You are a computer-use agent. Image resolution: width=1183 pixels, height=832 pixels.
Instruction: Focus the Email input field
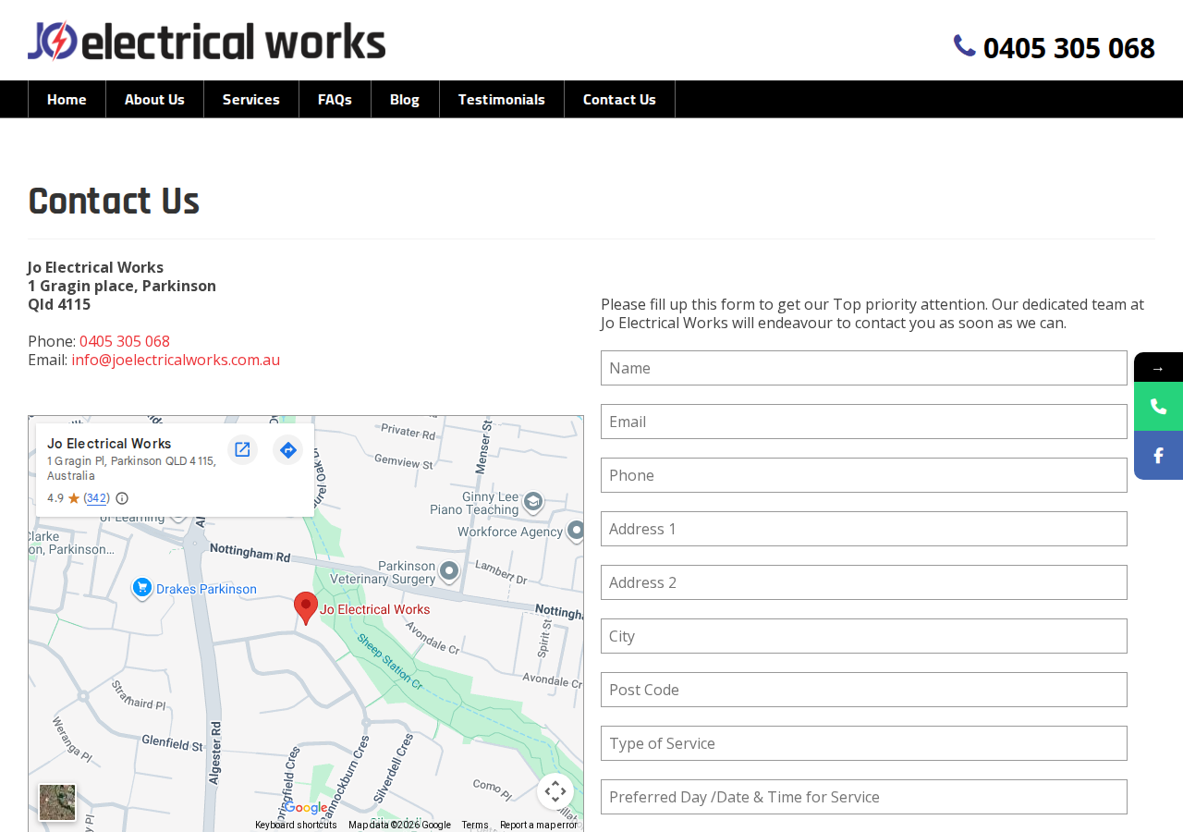[864, 422]
